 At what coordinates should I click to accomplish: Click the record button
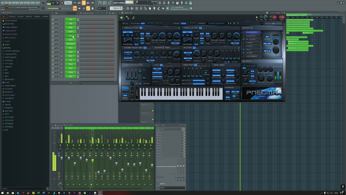[62, 3]
